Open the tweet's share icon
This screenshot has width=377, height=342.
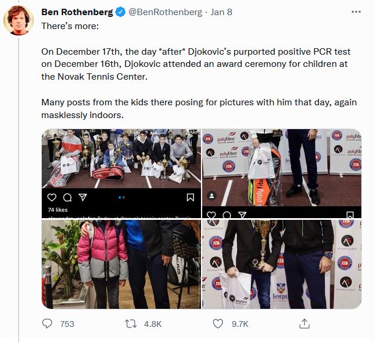click(304, 323)
